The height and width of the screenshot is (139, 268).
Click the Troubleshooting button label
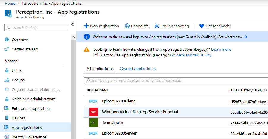(175, 26)
